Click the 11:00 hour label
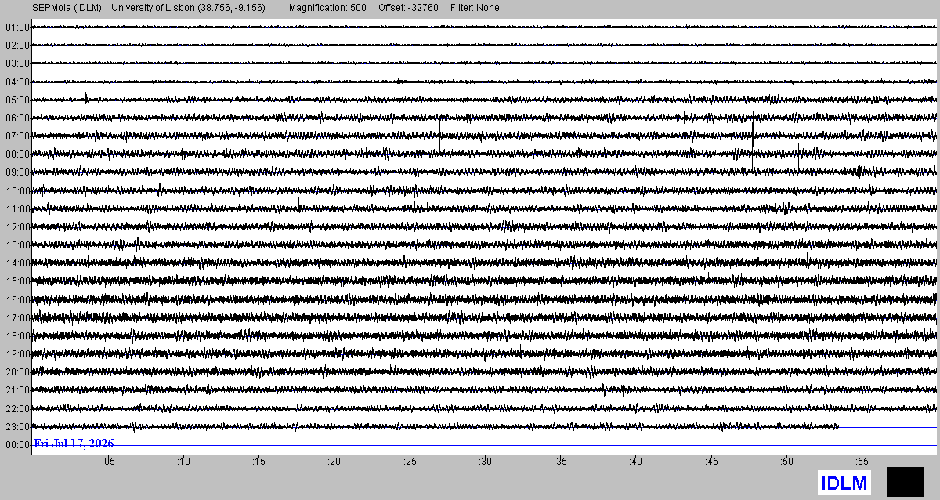This screenshot has height=500, width=940. coord(17,209)
